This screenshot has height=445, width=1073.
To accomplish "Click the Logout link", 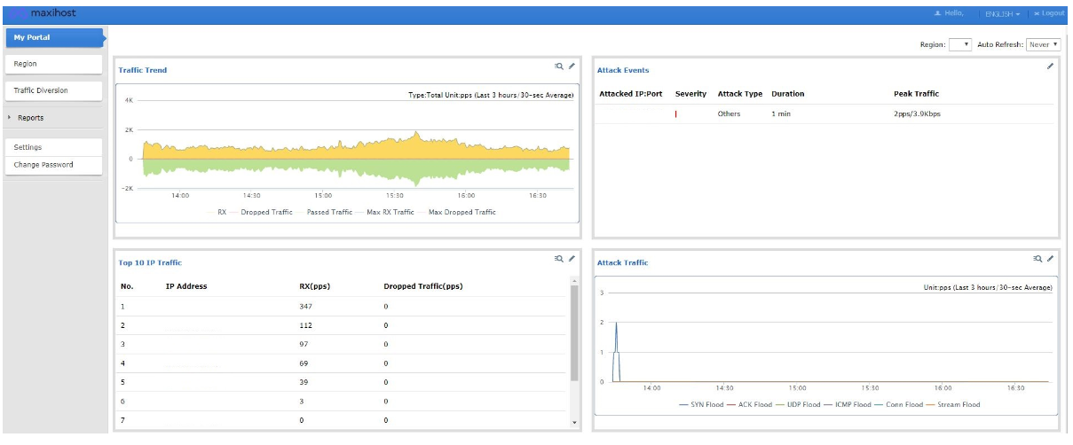I will (x=1049, y=13).
